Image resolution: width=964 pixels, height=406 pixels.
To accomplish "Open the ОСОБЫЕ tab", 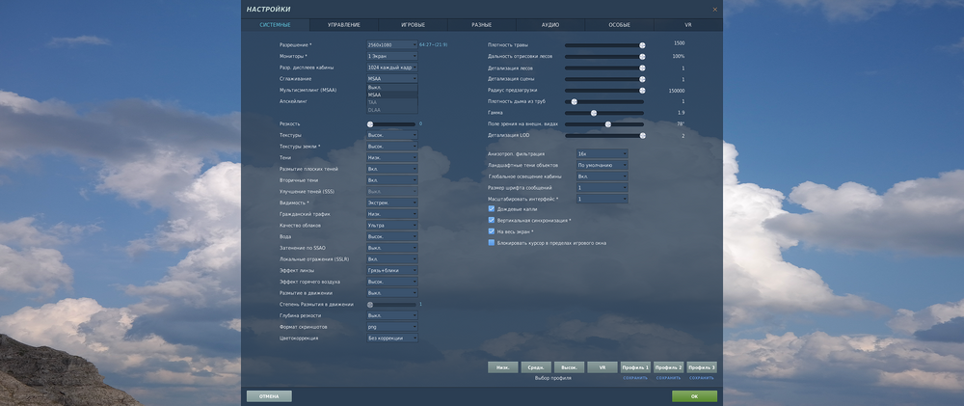I will click(x=619, y=25).
